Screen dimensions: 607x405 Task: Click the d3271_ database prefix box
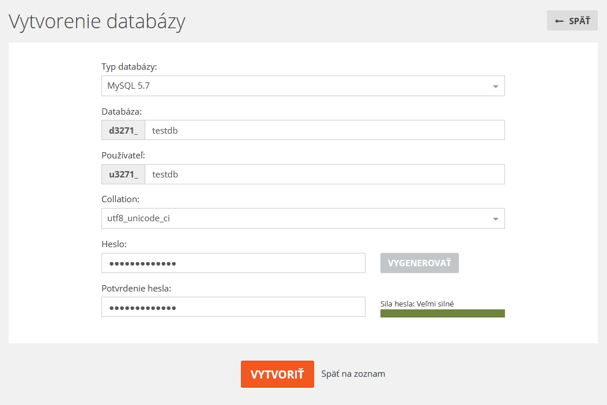(x=123, y=130)
